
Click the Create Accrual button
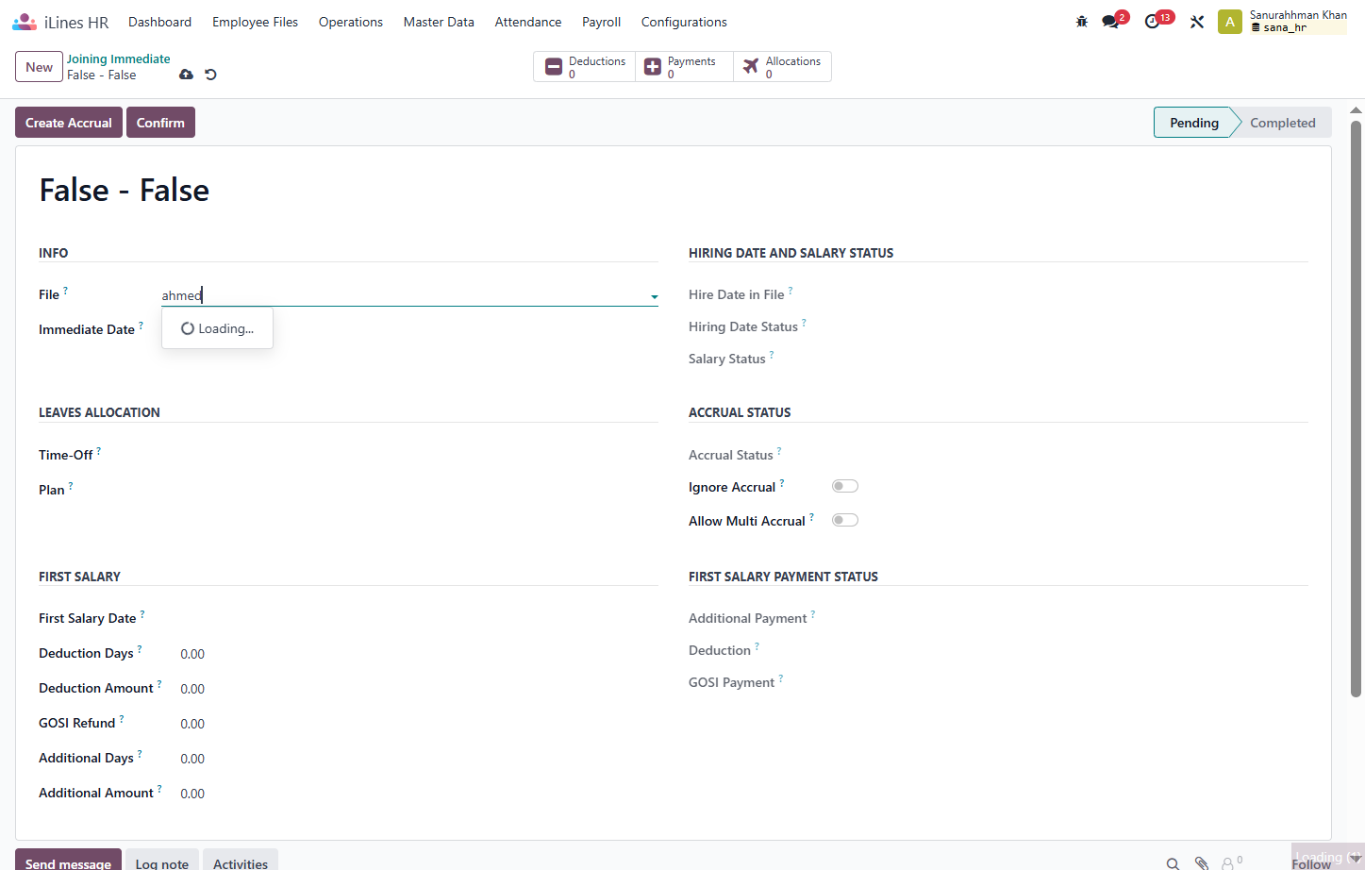(69, 123)
